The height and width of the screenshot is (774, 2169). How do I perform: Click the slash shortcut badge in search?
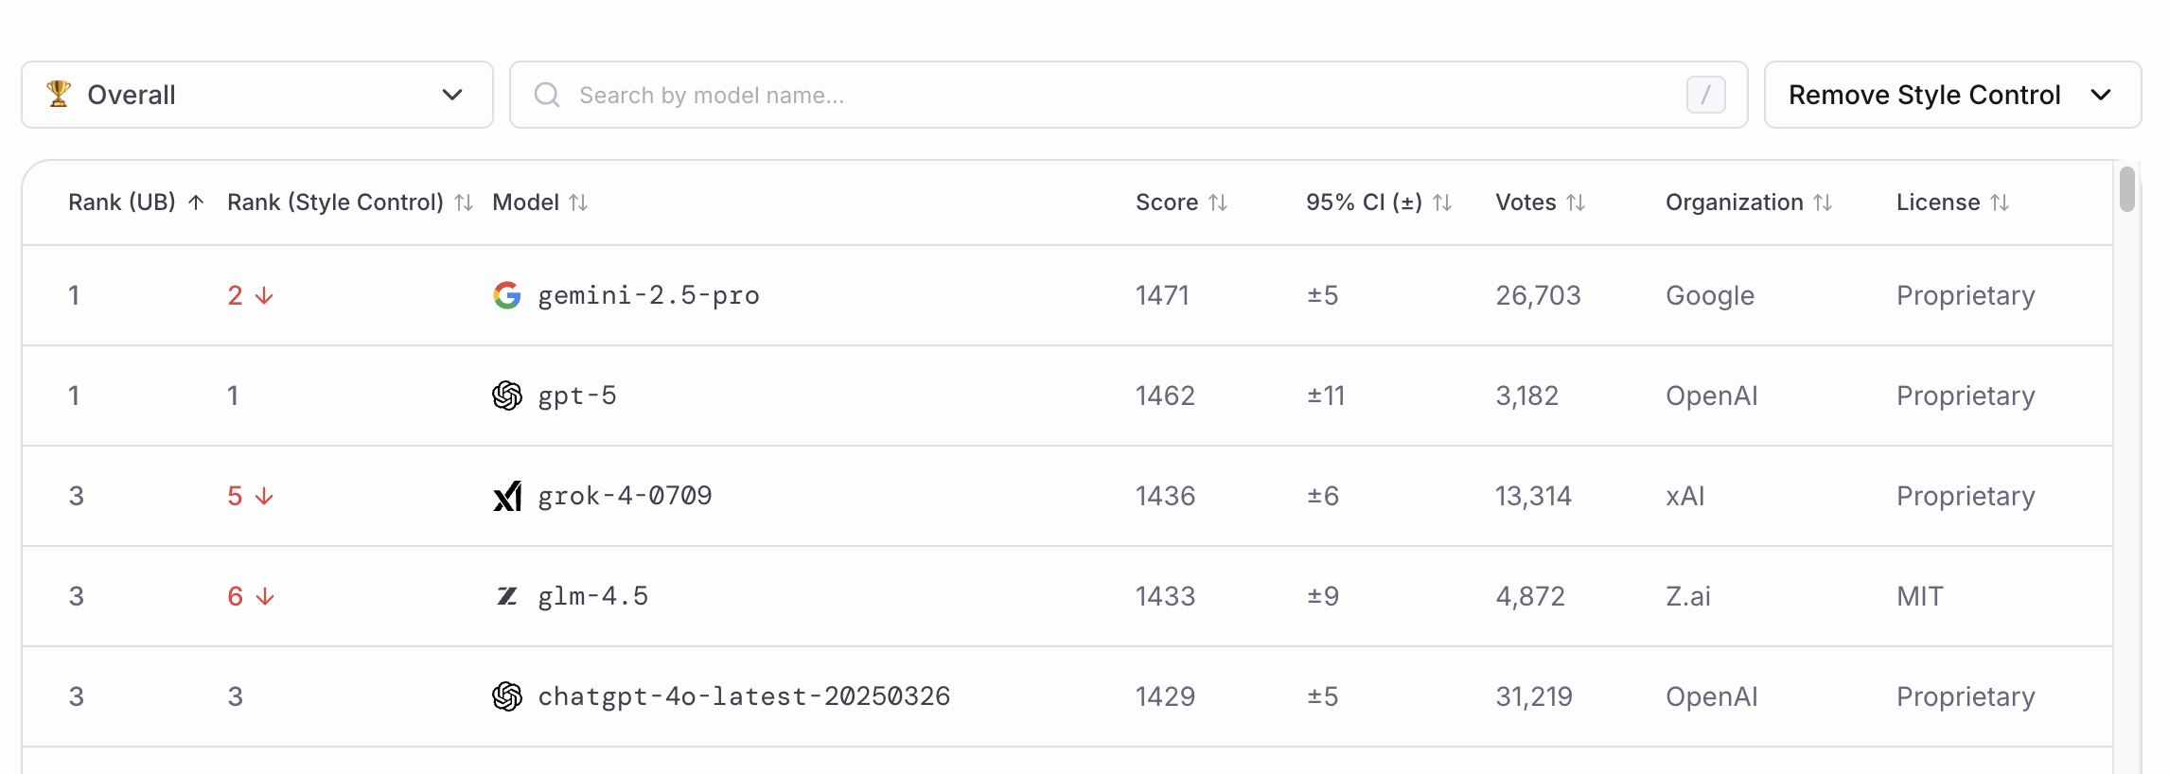(1705, 95)
